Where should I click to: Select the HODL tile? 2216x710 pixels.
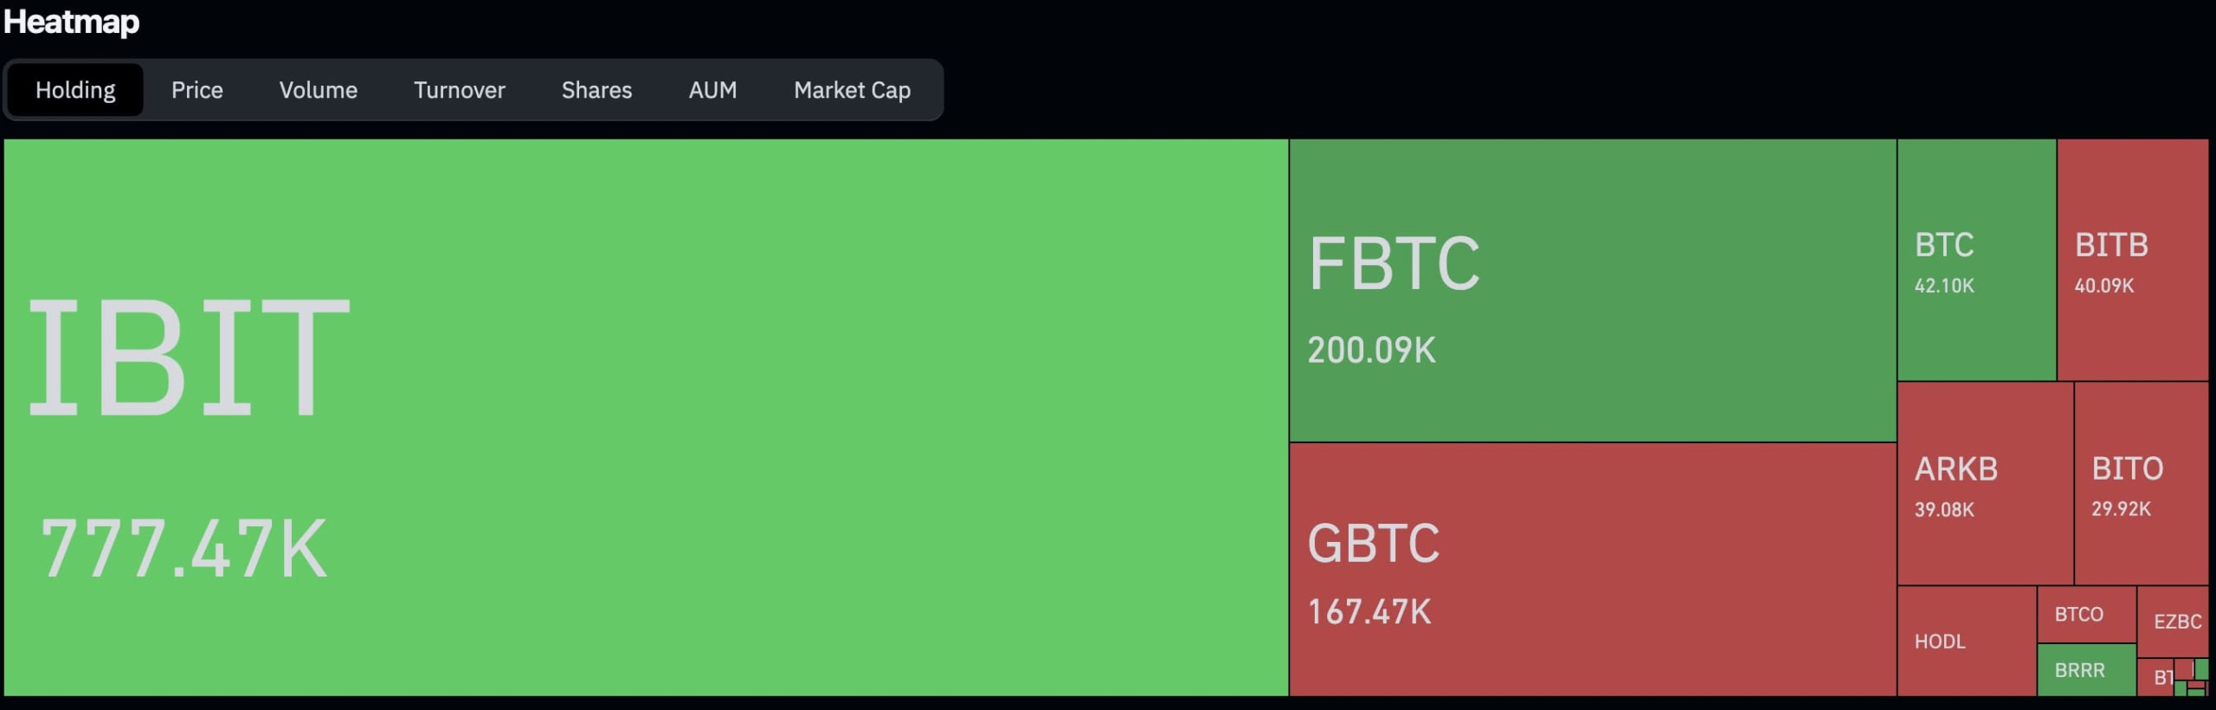click(x=1966, y=641)
